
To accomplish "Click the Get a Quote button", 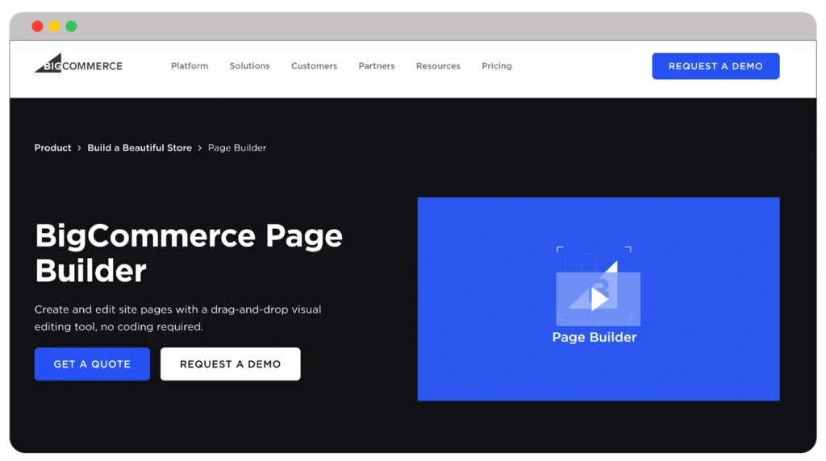I will [x=92, y=363].
